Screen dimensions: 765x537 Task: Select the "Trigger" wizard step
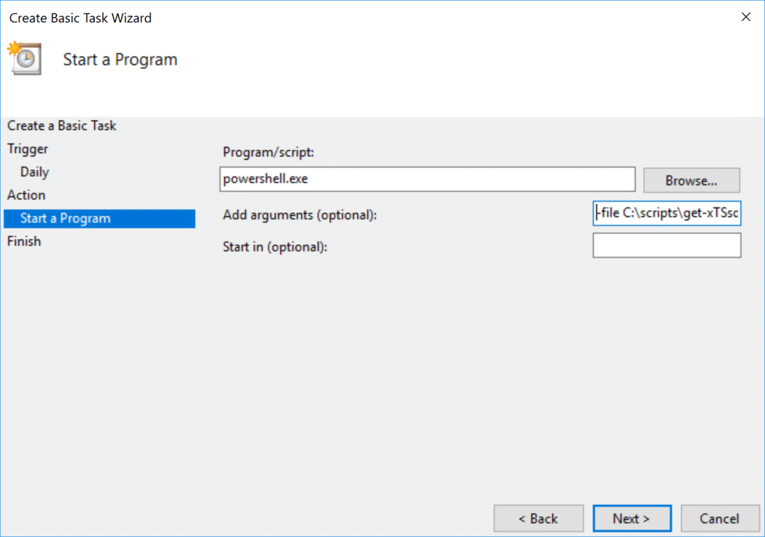(27, 149)
